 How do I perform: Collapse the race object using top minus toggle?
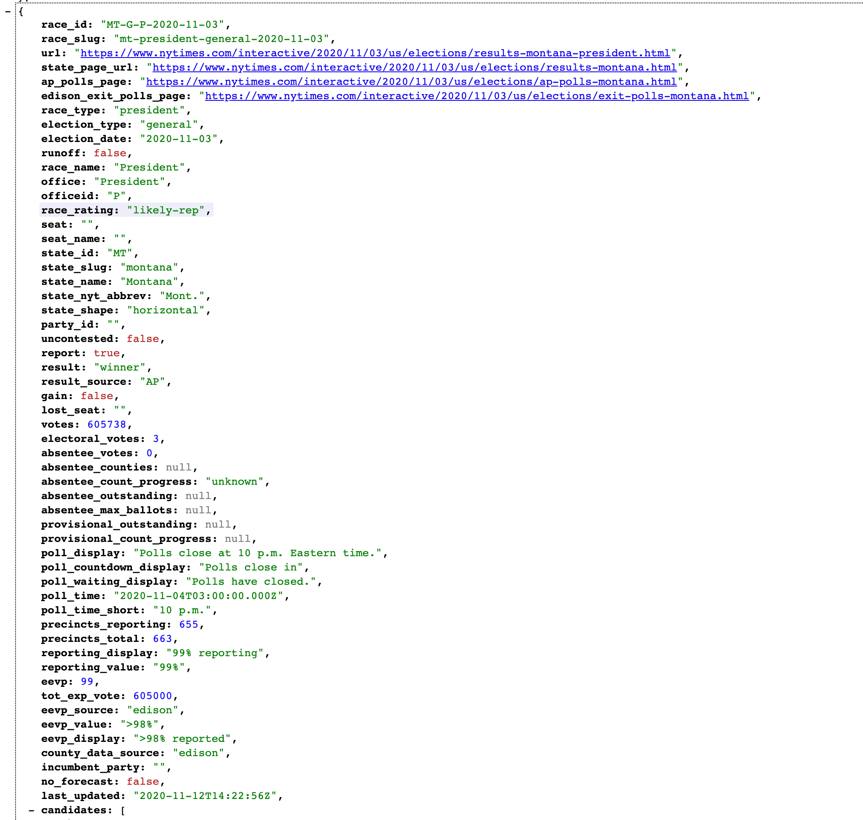8,12
